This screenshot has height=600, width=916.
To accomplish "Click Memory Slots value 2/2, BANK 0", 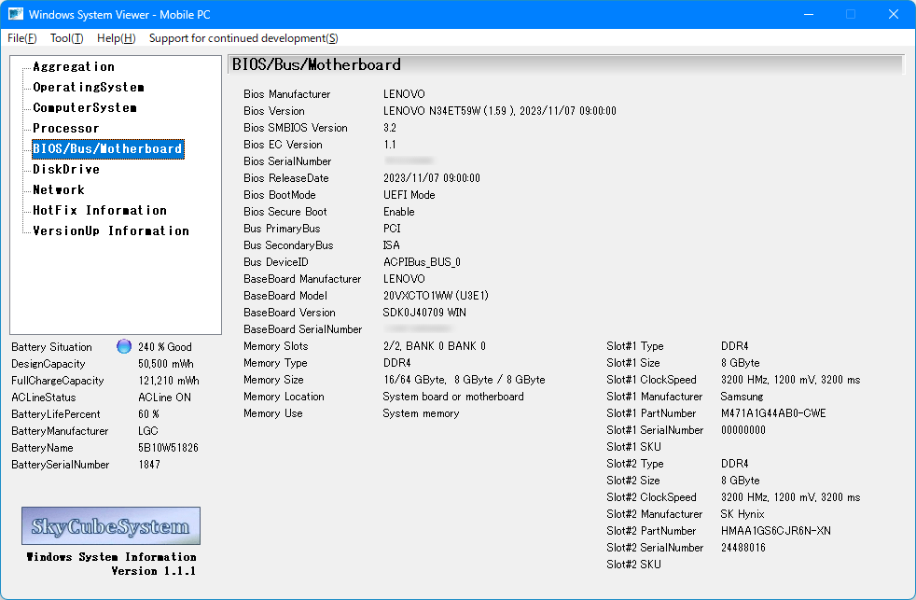I will (434, 346).
